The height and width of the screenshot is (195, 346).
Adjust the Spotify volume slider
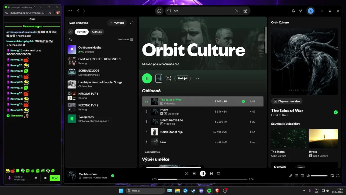coord(319,175)
